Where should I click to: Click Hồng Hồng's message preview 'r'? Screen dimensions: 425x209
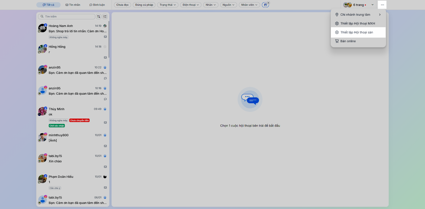[x=49, y=52]
